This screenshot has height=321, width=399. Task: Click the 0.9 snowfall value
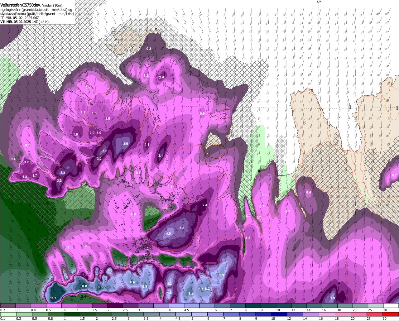[x=202, y=113]
